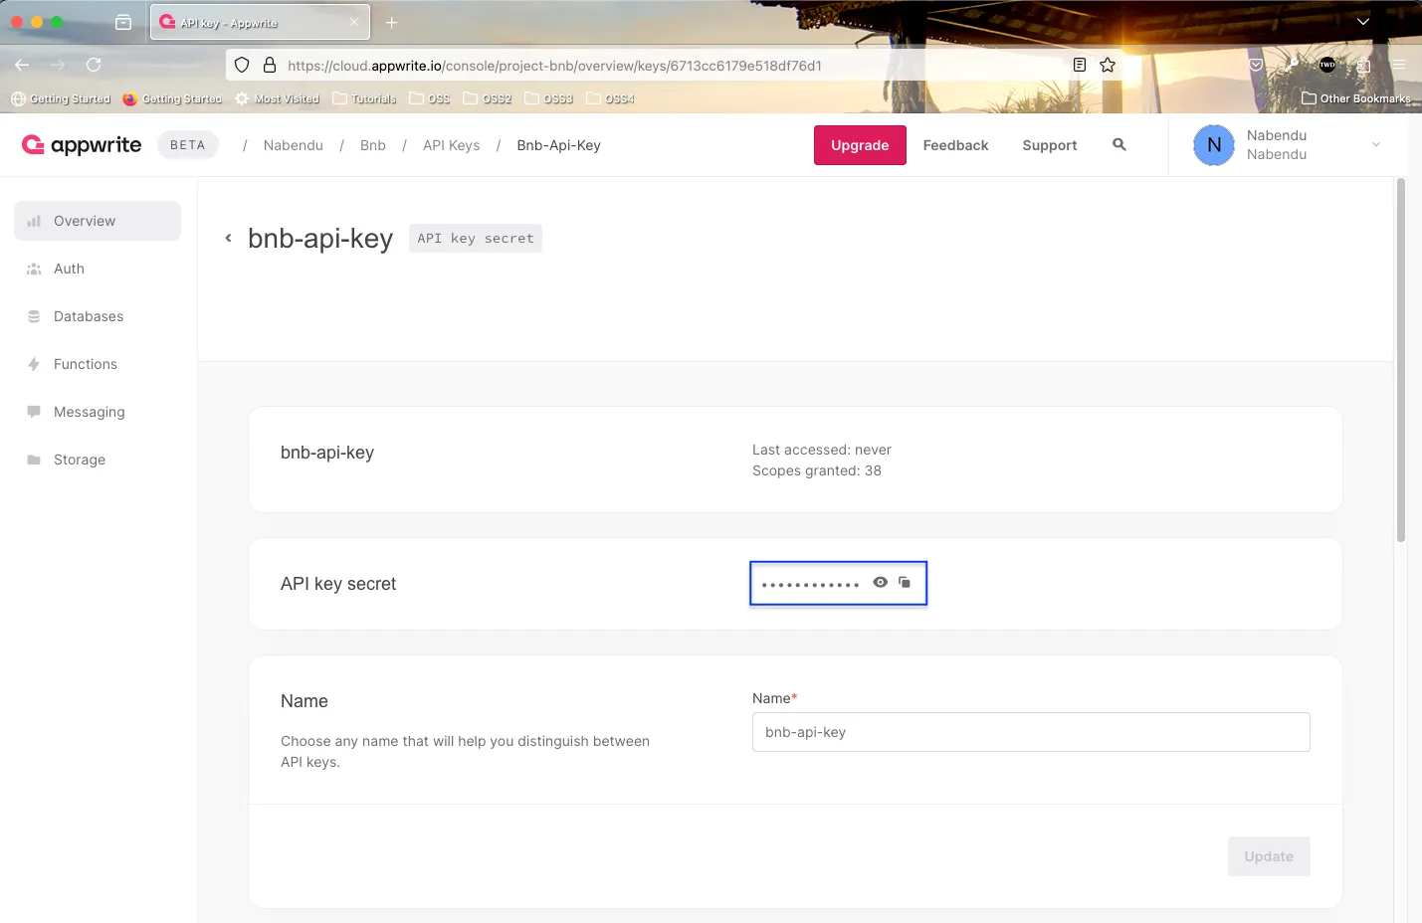Open the wrench developer tools icon

click(x=1292, y=65)
